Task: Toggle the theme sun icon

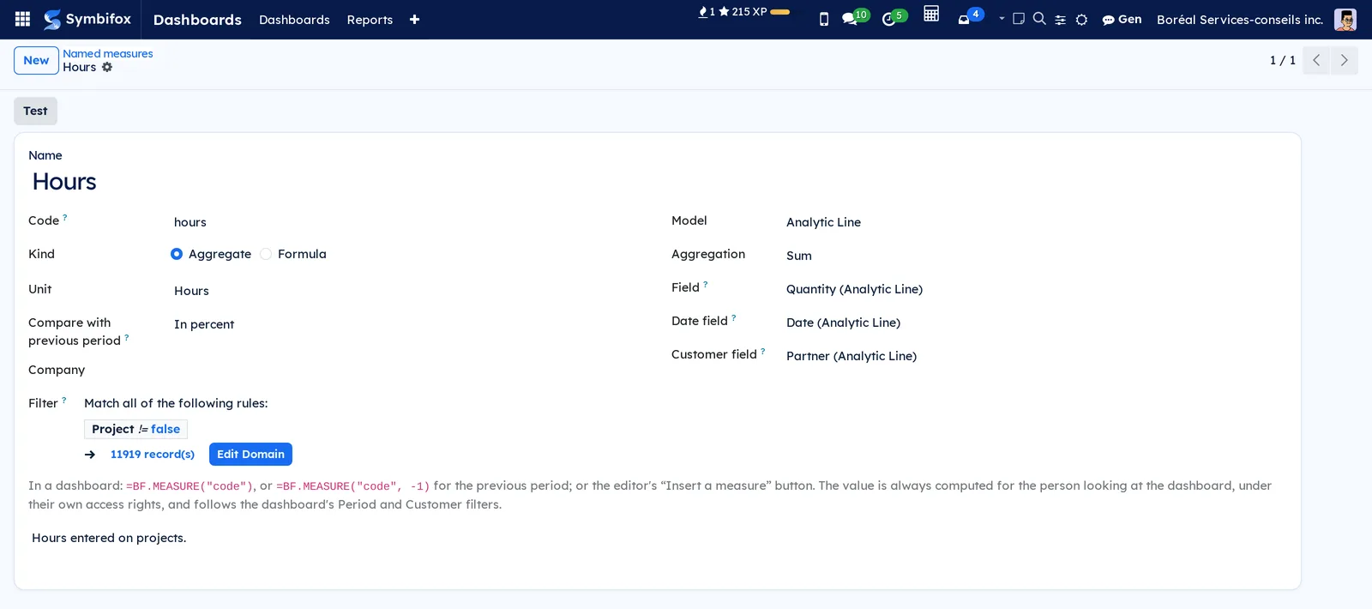Action: [x=1081, y=20]
